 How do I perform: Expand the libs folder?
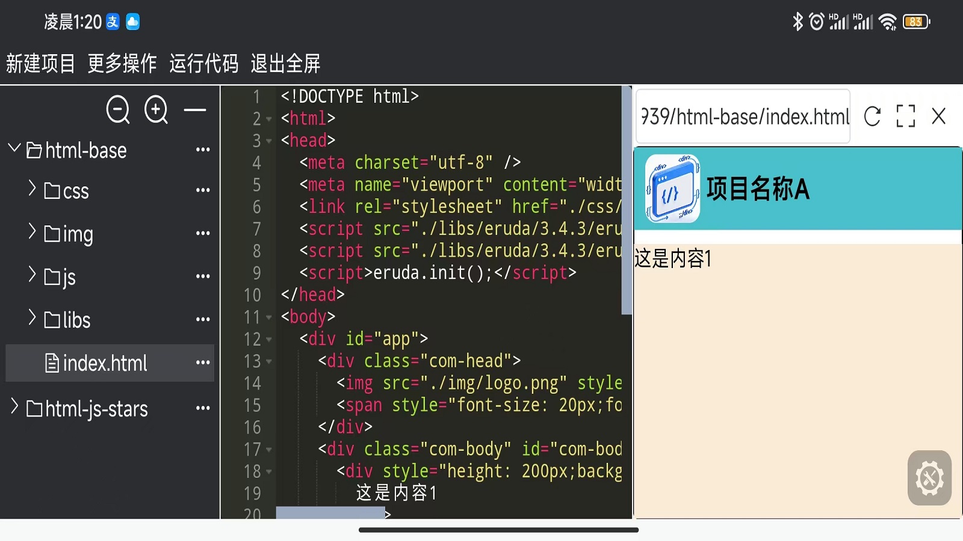[x=33, y=318]
